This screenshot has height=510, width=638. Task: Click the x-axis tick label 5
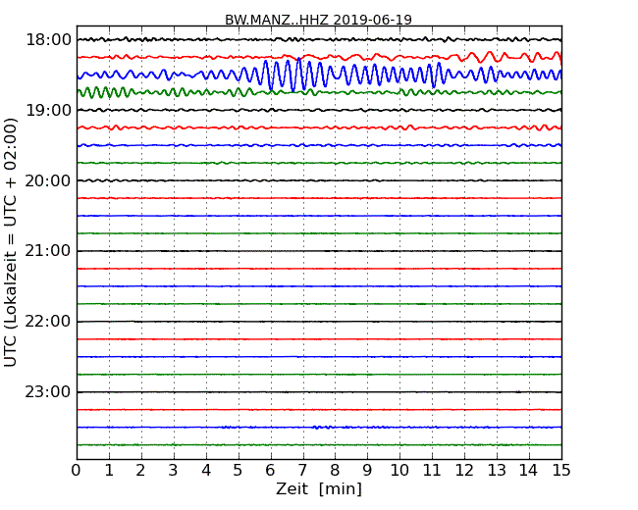click(x=239, y=471)
